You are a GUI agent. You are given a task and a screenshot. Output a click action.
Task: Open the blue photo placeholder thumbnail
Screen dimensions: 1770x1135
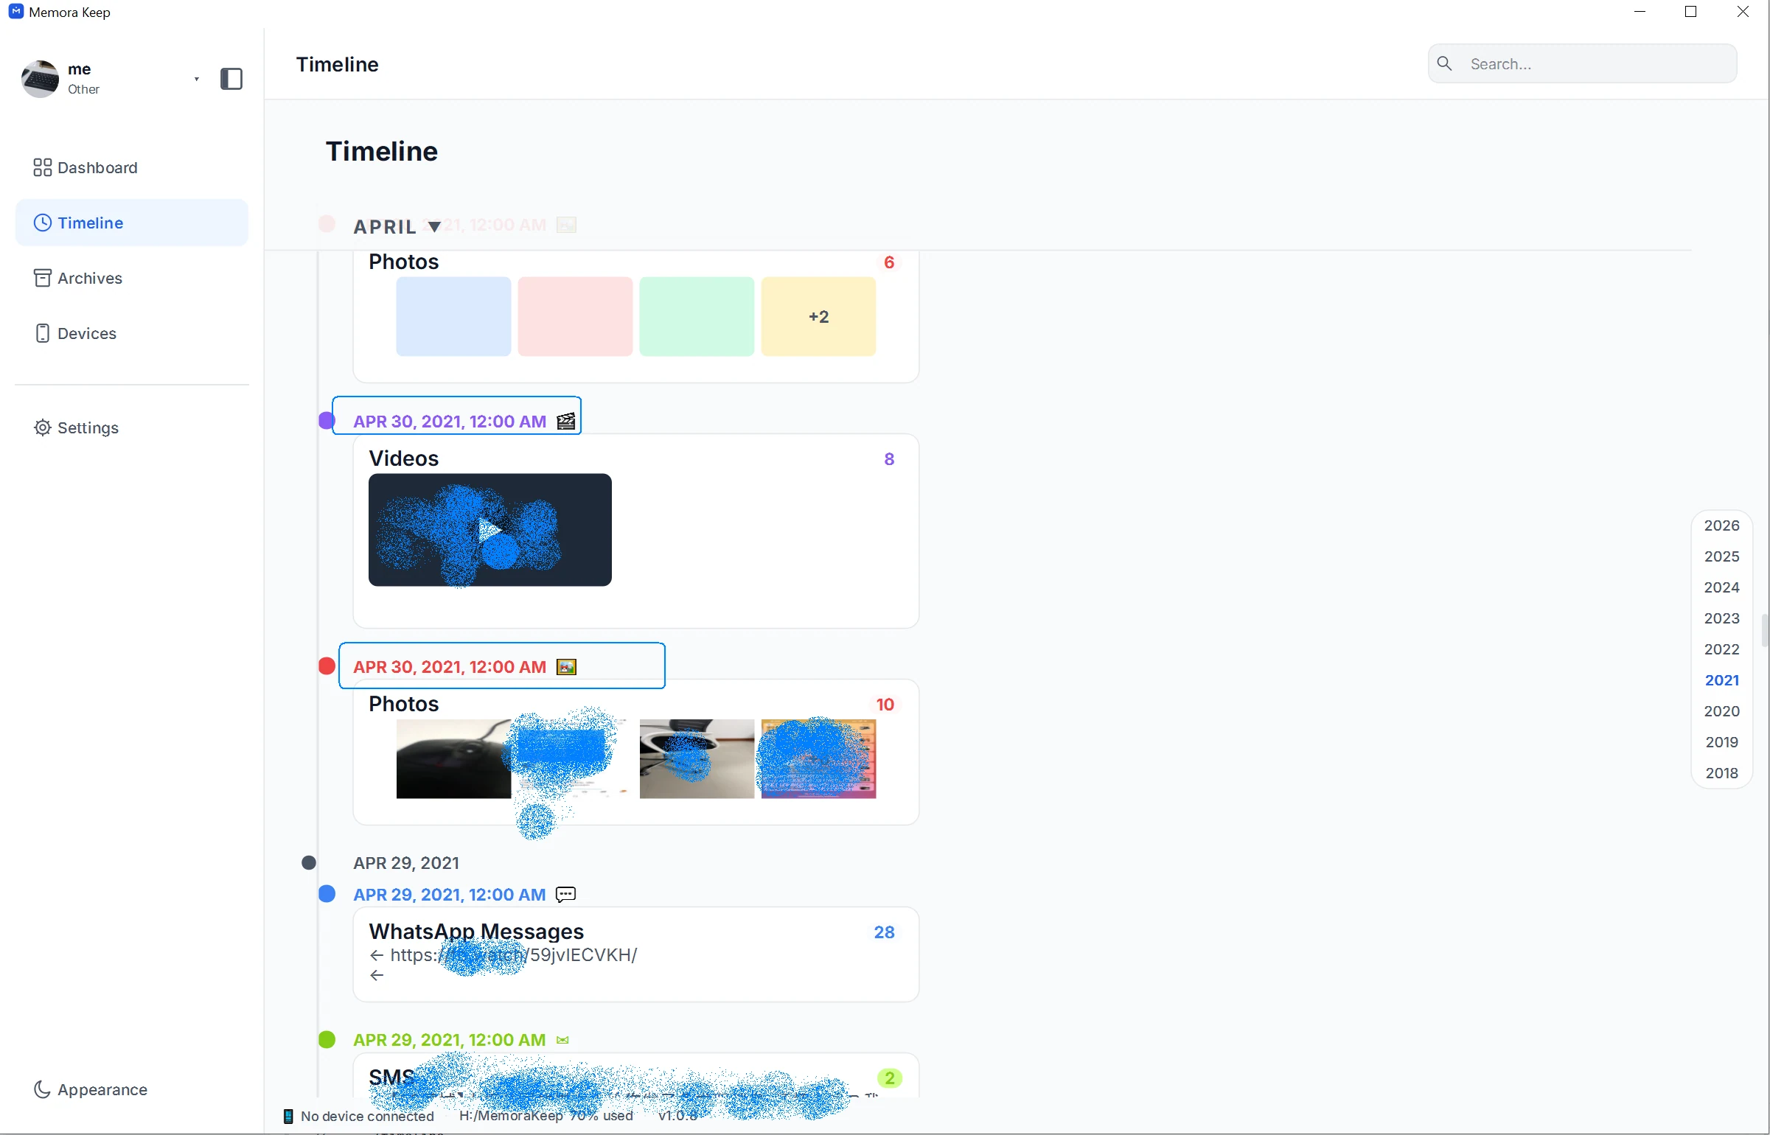pyautogui.click(x=453, y=317)
